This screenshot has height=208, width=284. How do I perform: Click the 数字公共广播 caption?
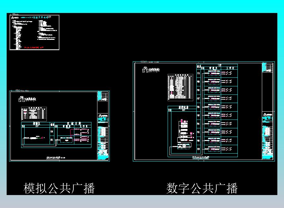[202, 188]
